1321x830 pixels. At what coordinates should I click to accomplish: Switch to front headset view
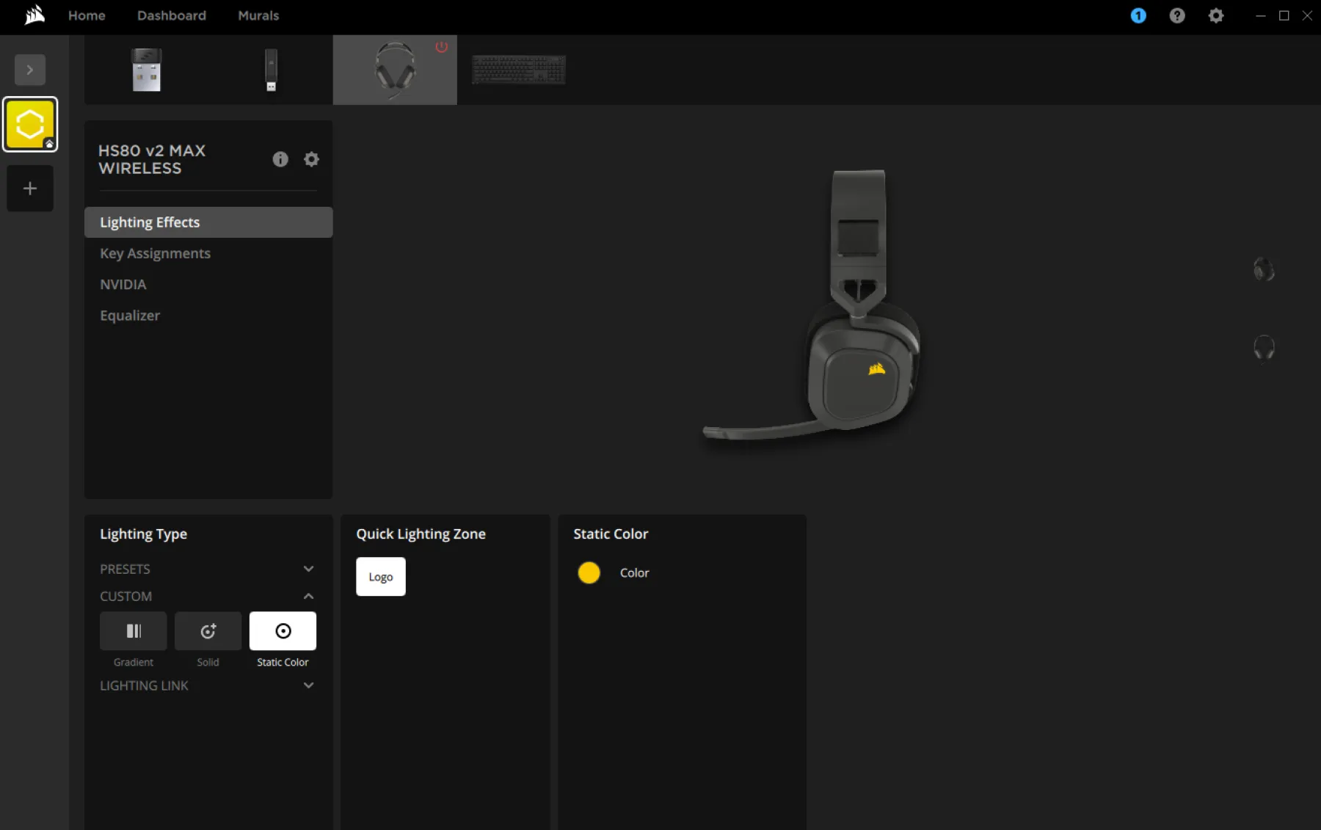tap(1264, 348)
